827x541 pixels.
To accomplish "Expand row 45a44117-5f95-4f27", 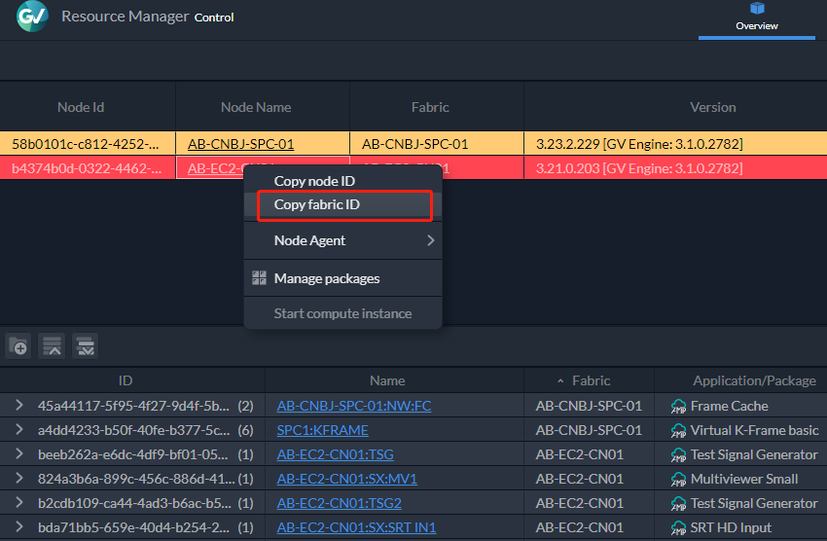I will coord(19,405).
